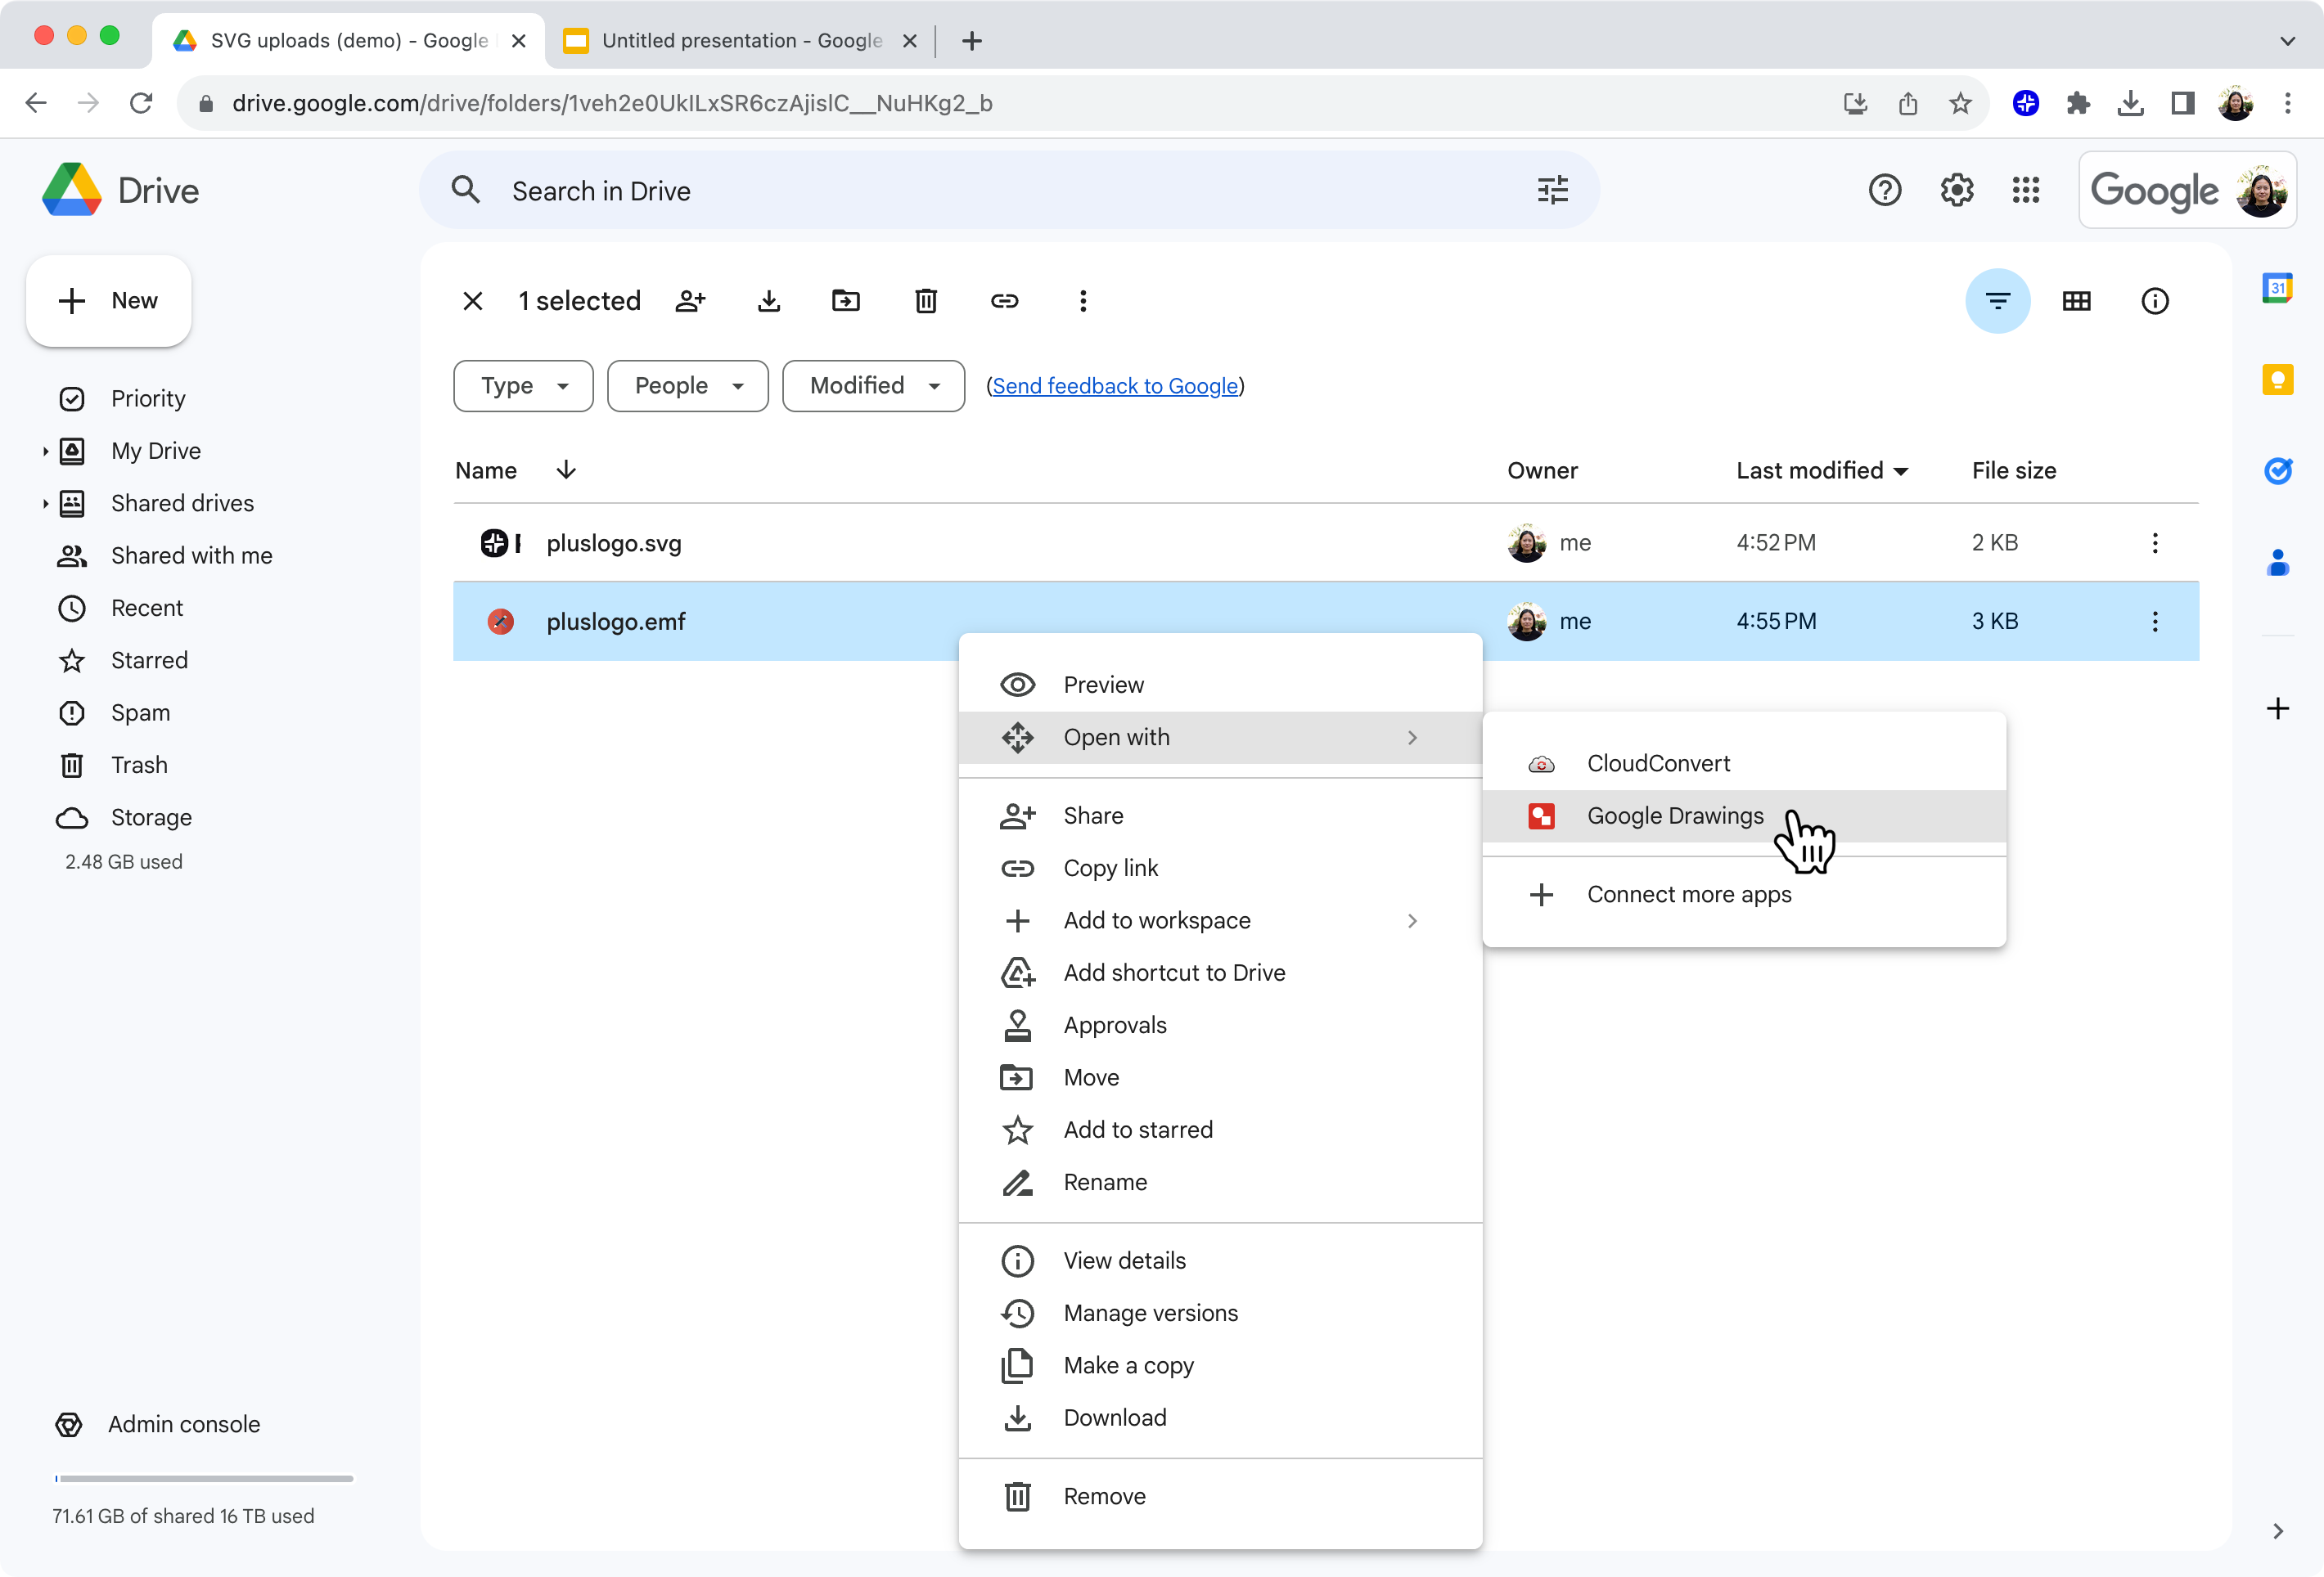2324x1577 pixels.
Task: Click Send feedback to Google link
Action: coord(1114,386)
